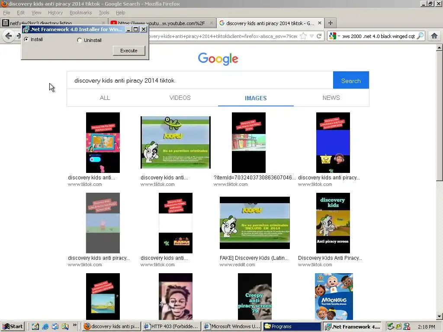Open the Firefox home page icon

click(434, 36)
